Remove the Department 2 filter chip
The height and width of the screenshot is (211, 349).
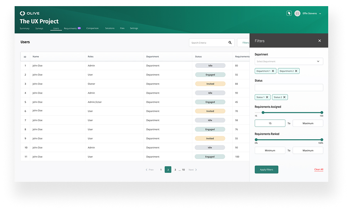tap(296, 71)
